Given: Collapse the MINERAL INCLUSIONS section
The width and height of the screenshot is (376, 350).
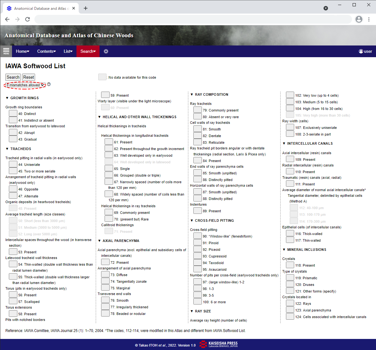Looking at the screenshot, I should pos(284,250).
